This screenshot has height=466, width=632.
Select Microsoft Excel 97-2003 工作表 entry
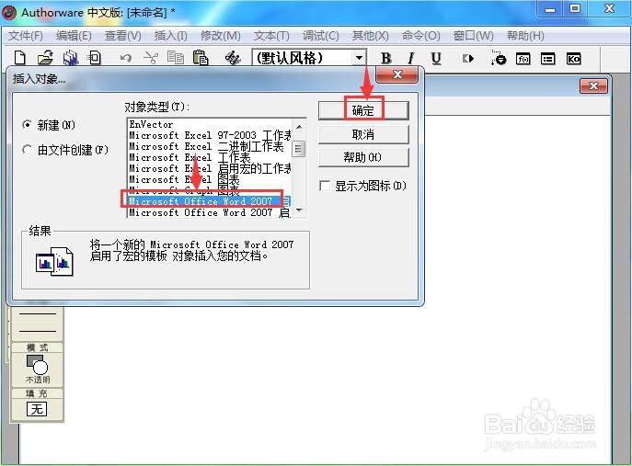[210, 135]
